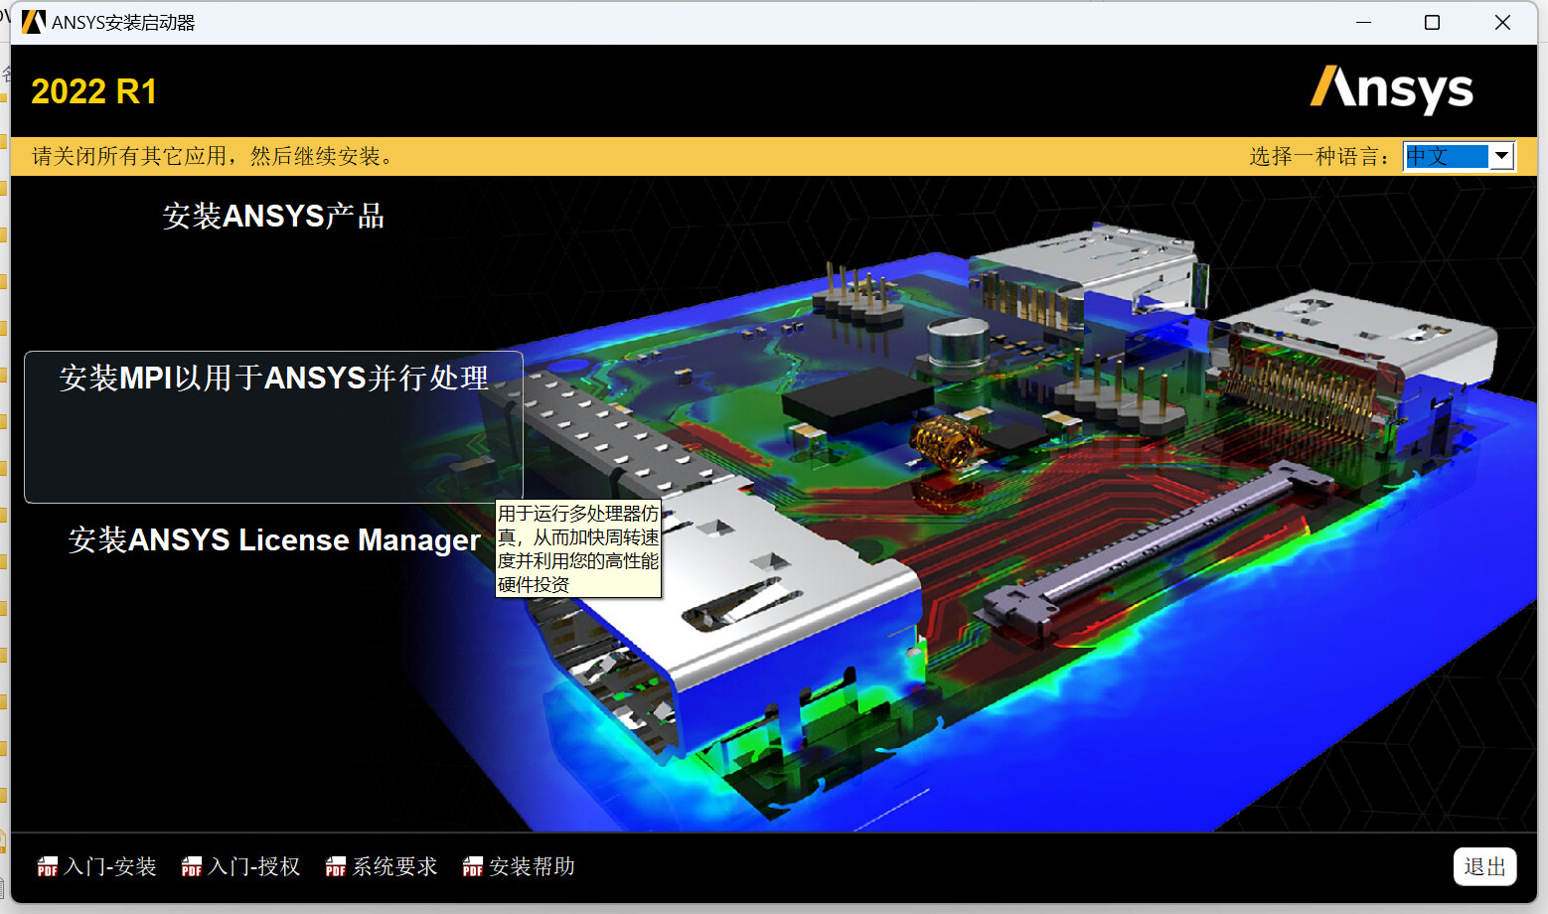Maximize the ANSYS安装启动器 window
The height and width of the screenshot is (914, 1548).
click(1432, 22)
